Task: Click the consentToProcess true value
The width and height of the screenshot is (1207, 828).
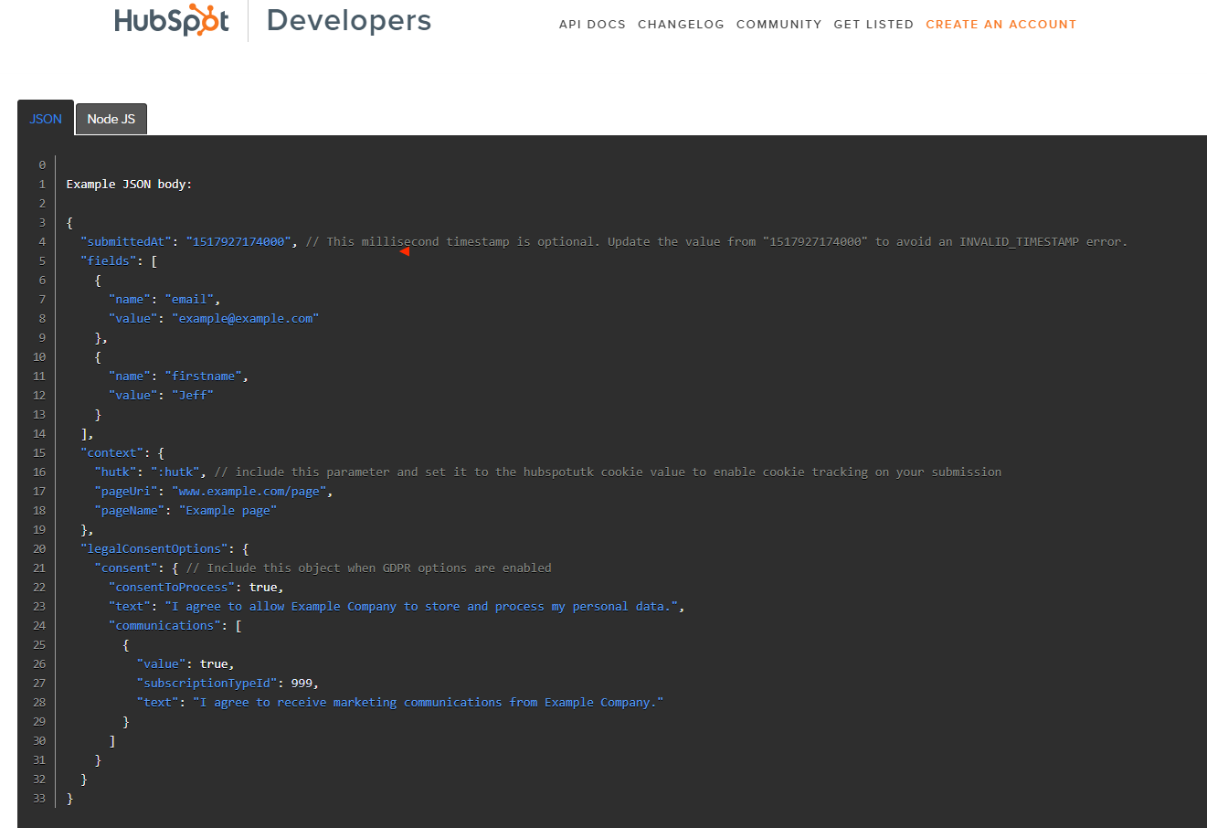Action: (x=264, y=587)
